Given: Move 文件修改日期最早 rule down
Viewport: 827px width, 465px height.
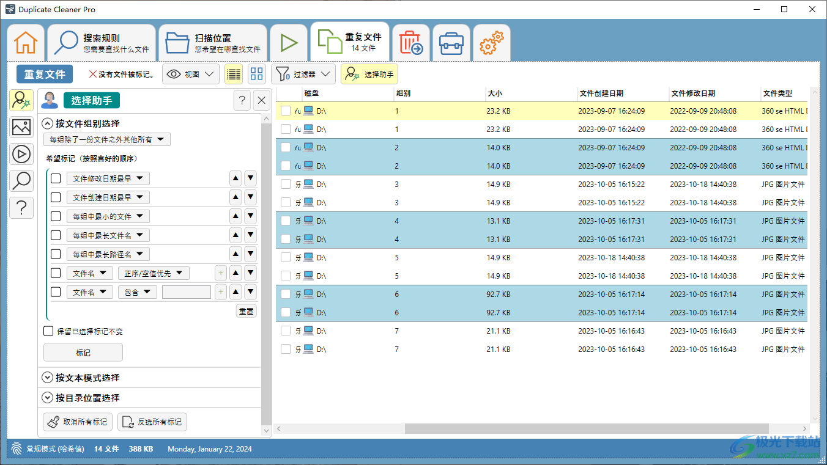Looking at the screenshot, I should [x=250, y=178].
